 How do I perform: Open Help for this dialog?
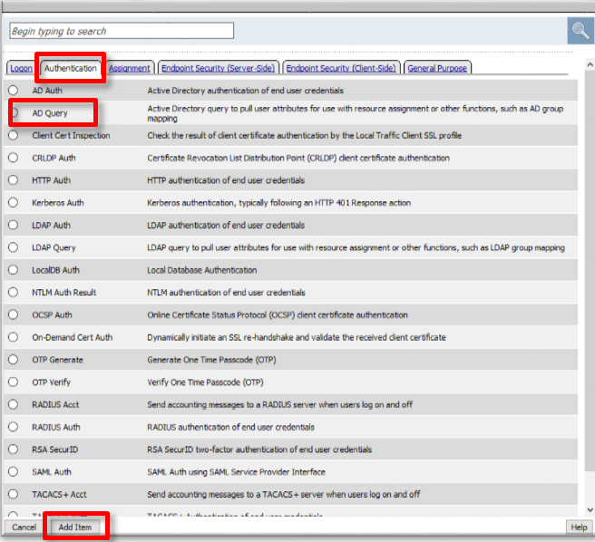pos(579,527)
